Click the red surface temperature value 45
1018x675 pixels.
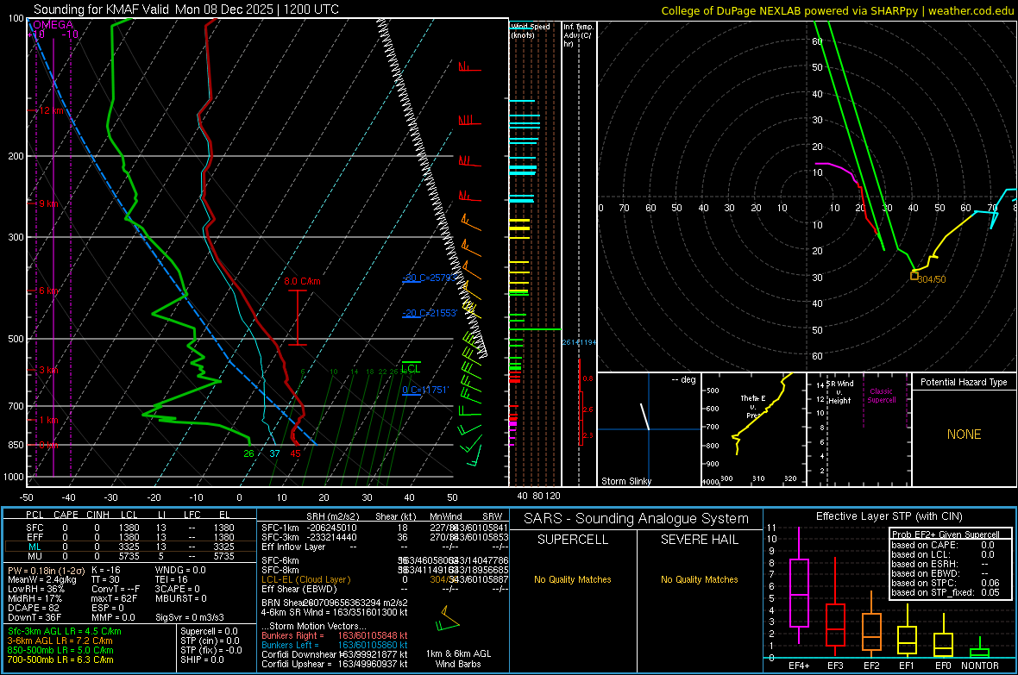tap(295, 453)
